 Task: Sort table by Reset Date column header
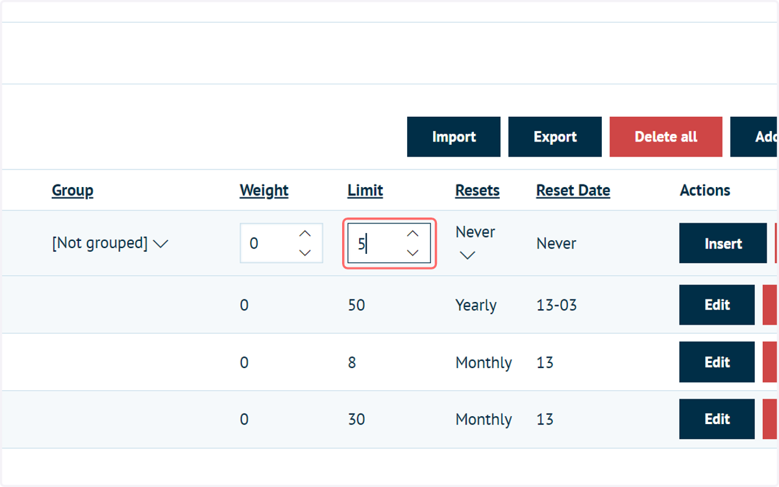(x=573, y=190)
